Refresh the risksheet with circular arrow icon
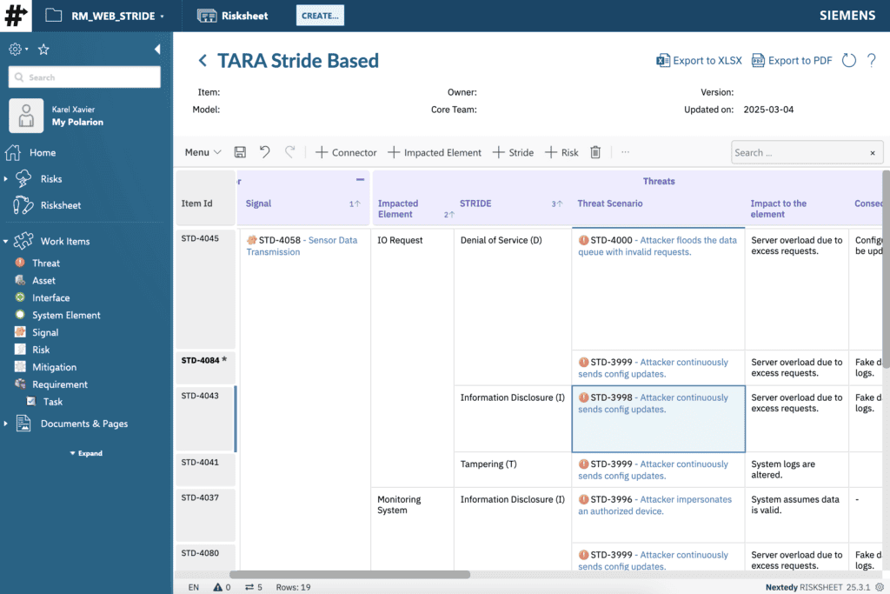The height and width of the screenshot is (594, 890). (849, 60)
